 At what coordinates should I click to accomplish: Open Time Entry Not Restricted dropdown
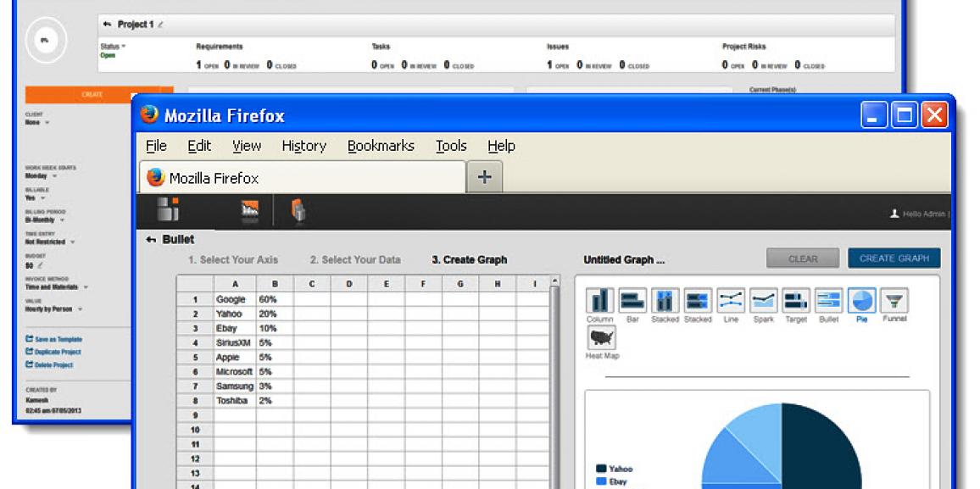click(50, 242)
